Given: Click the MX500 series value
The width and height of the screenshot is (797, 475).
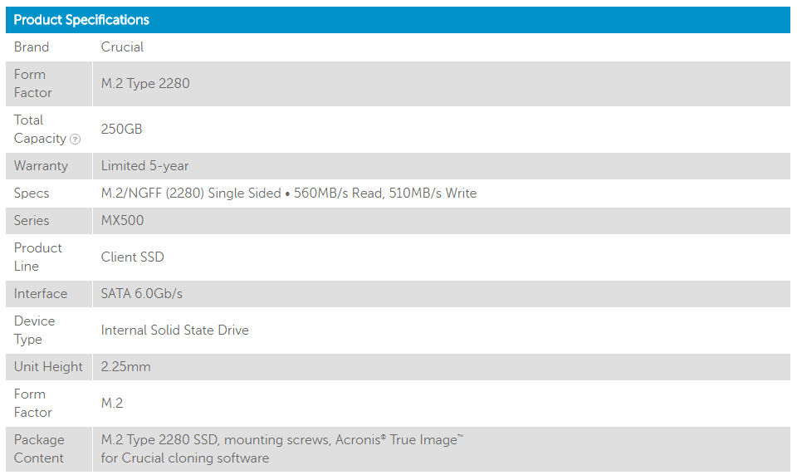Looking at the screenshot, I should [122, 221].
